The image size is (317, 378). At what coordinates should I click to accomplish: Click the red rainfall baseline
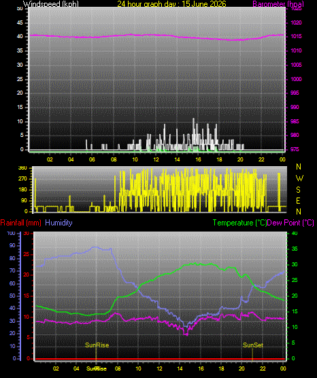pos(160,359)
